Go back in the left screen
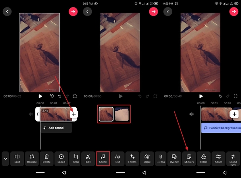 point(7,11)
